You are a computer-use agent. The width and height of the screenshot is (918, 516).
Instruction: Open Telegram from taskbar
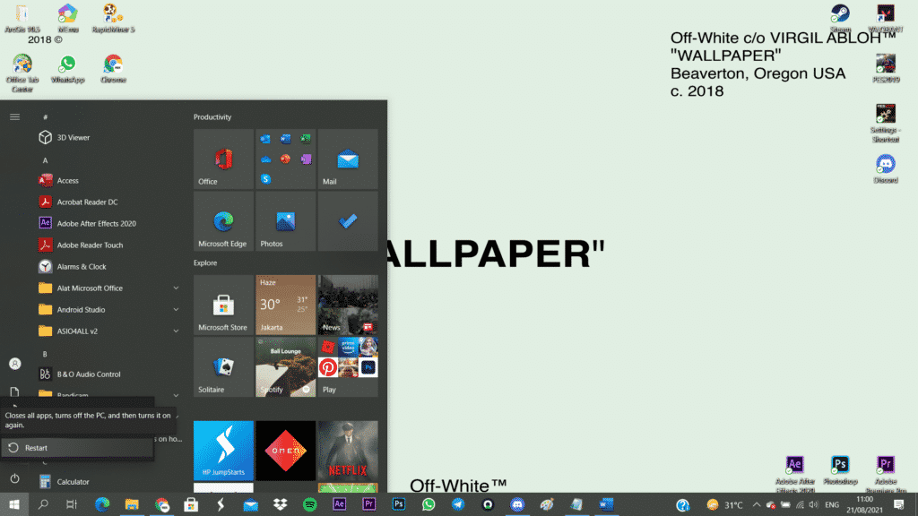pyautogui.click(x=458, y=504)
